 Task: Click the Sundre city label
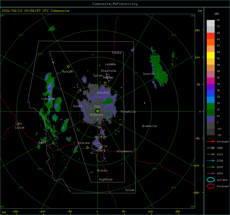pos(77,106)
